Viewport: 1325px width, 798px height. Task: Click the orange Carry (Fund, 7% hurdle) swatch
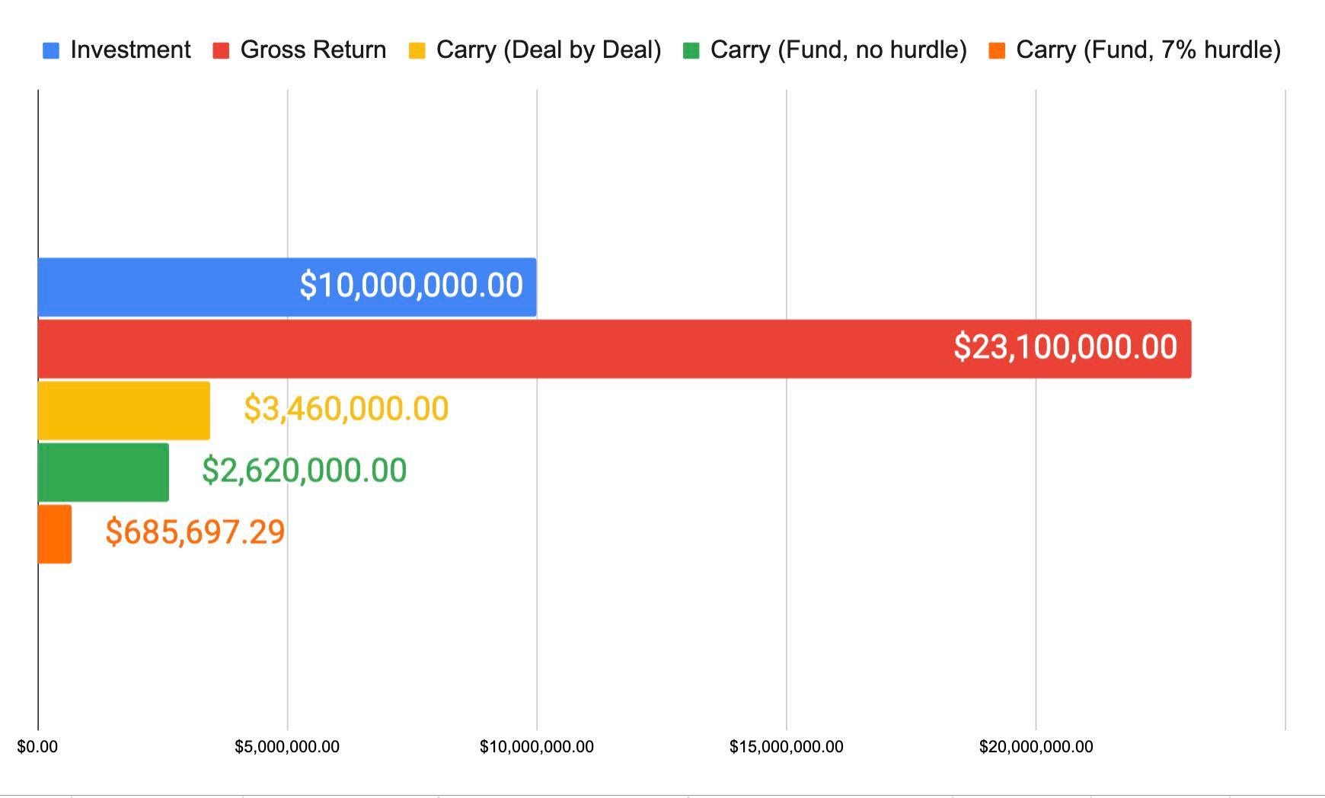click(x=997, y=51)
